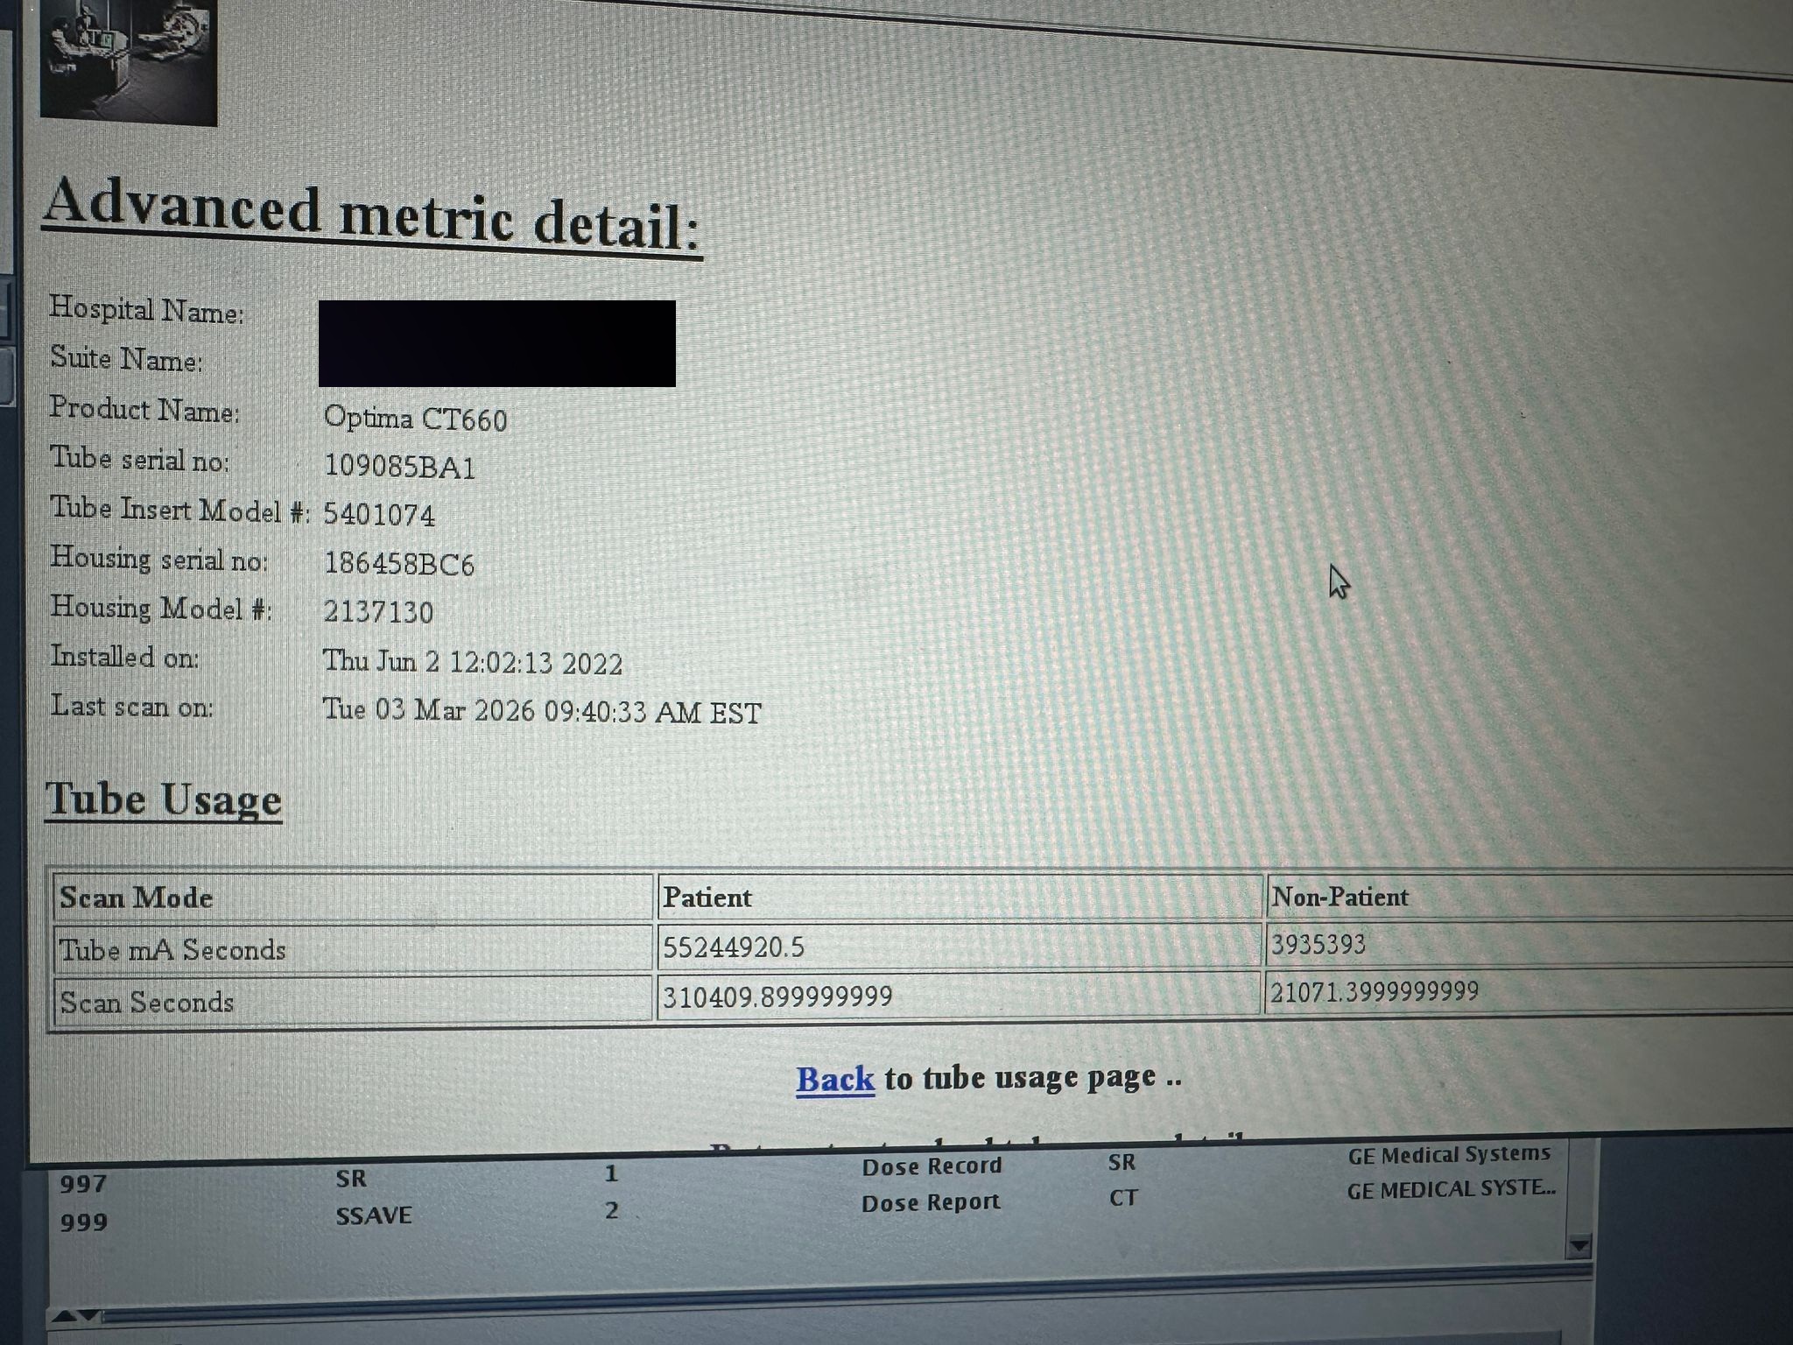This screenshot has width=1793, height=1345.
Task: Collapse pane using the up arrow splitter
Action: 65,1315
